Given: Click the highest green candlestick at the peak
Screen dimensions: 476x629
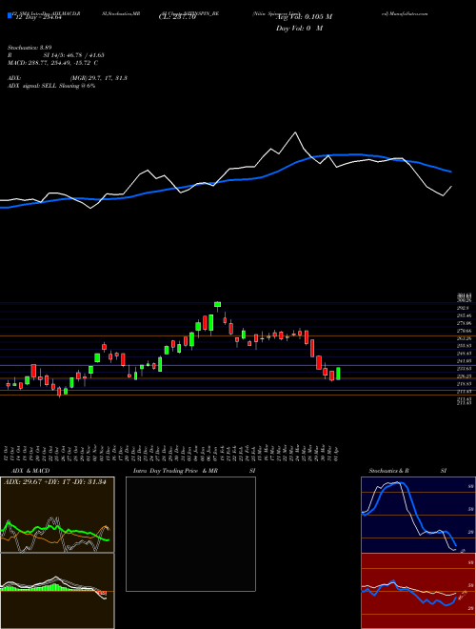Looking at the screenshot, I should [x=218, y=305].
